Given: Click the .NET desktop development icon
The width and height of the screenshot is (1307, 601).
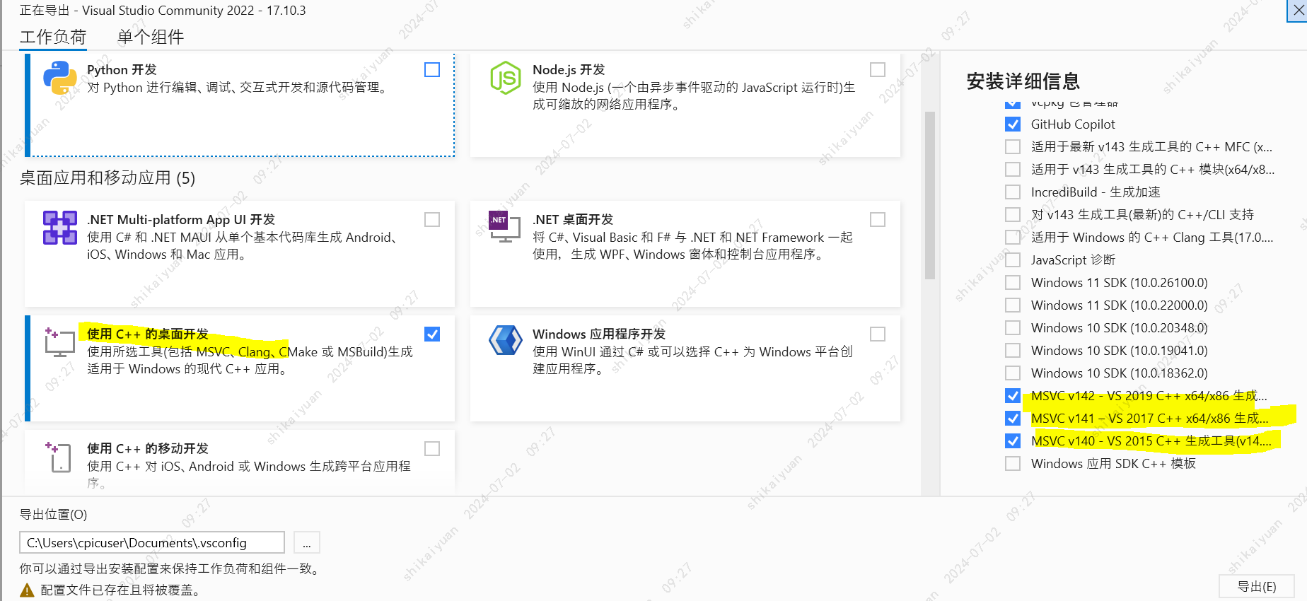Looking at the screenshot, I should coord(505,226).
